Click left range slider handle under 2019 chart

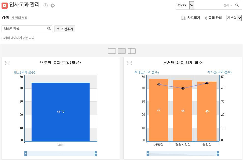coord(25,153)
